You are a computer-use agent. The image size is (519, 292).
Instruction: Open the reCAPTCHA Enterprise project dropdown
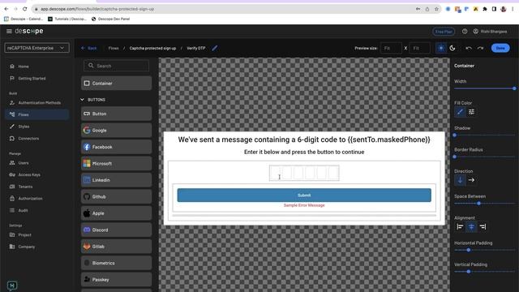coord(36,48)
